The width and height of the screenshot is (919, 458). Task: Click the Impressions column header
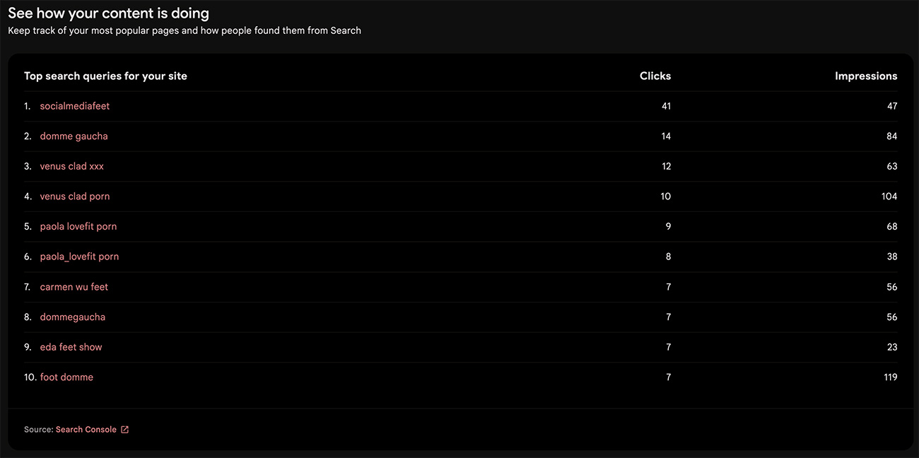[866, 76]
